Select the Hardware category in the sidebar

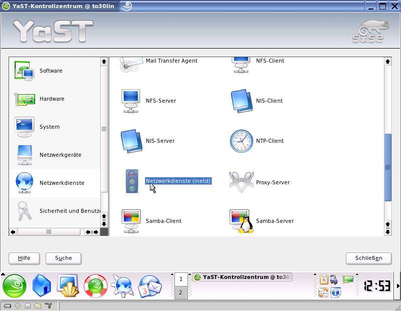(x=55, y=99)
